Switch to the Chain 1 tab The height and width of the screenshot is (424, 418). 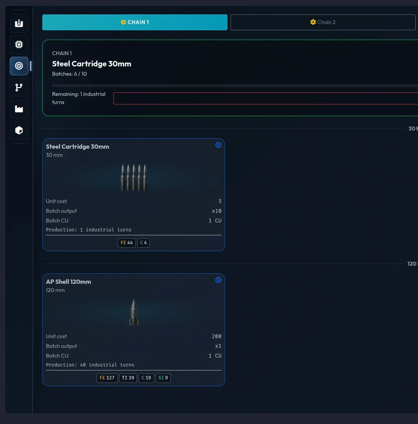135,22
